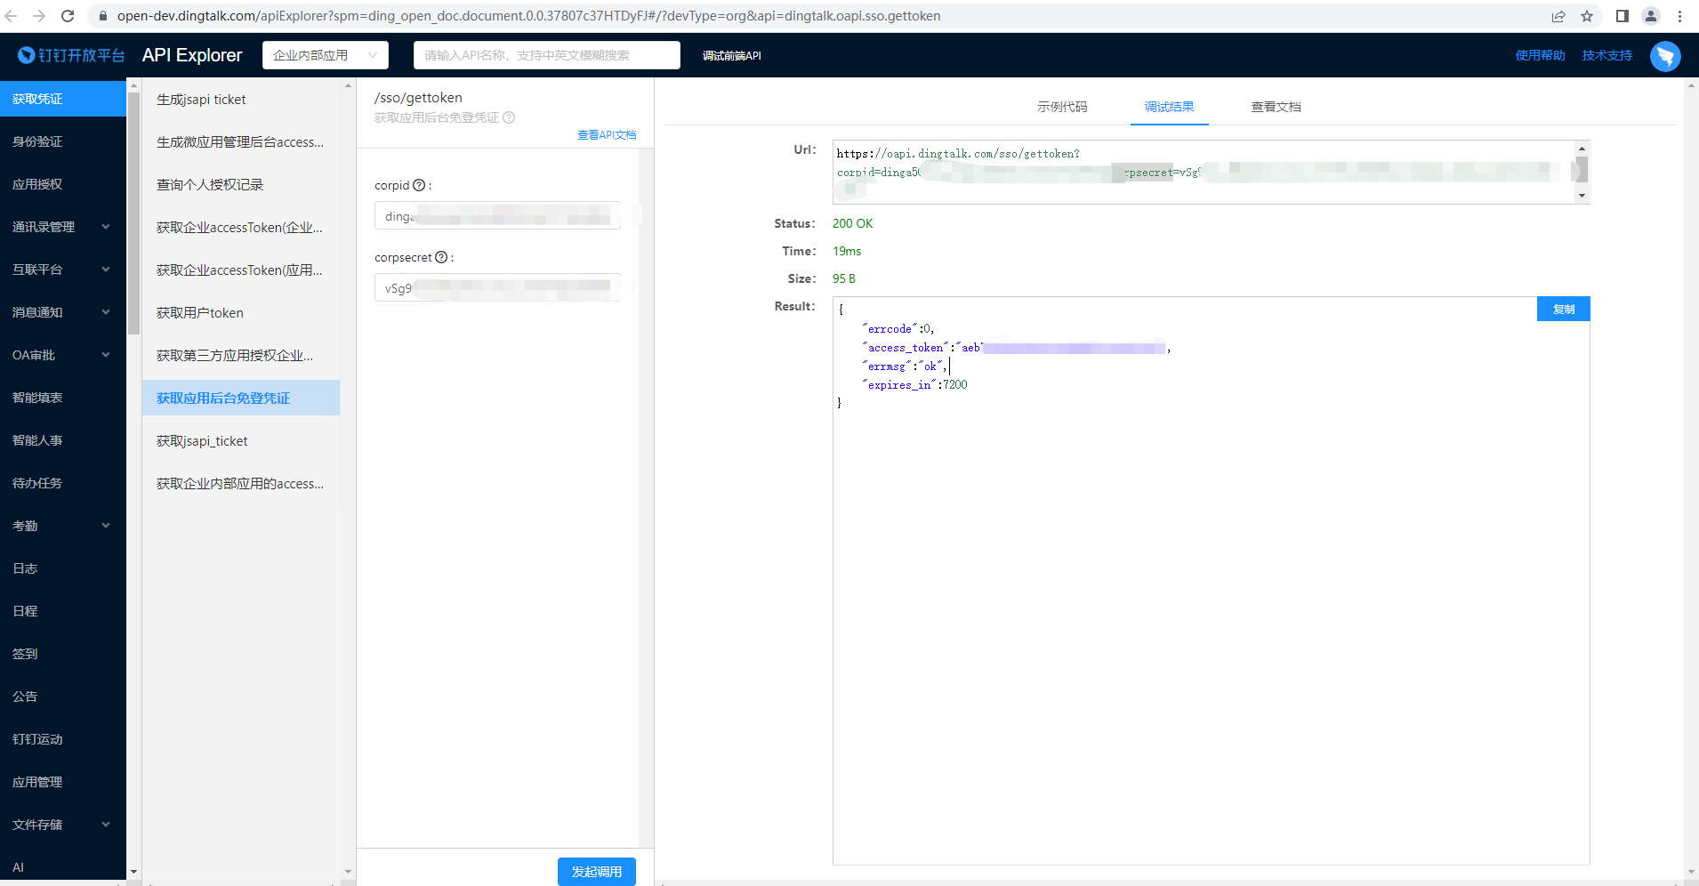The width and height of the screenshot is (1699, 886).
Task: Open the 企业内部应用 app type dropdown
Action: point(326,55)
